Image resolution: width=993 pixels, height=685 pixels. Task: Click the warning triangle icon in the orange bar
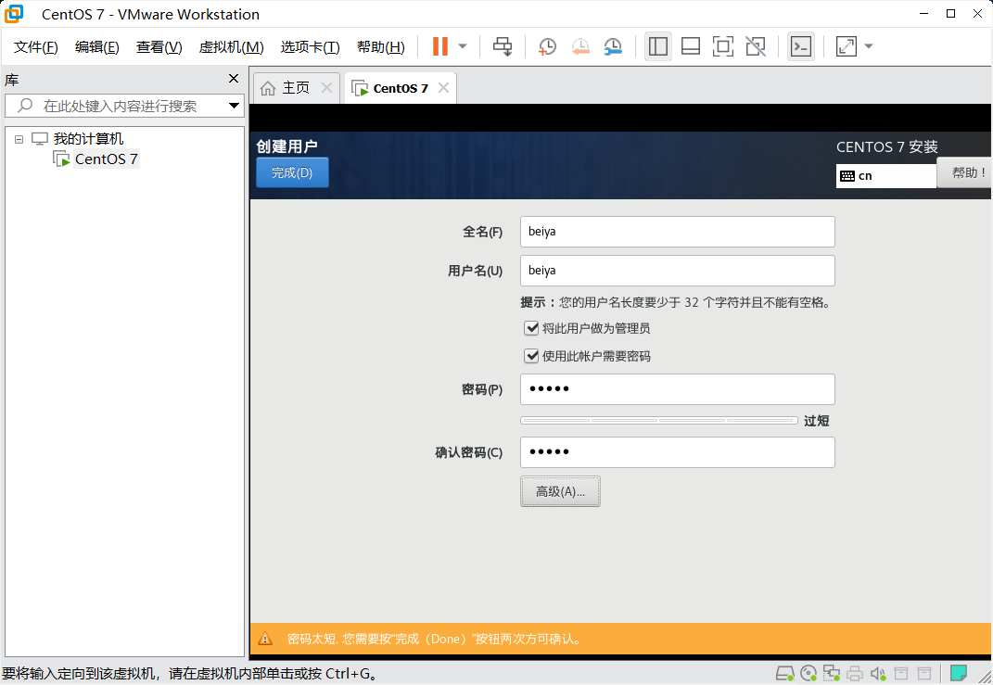coord(265,639)
